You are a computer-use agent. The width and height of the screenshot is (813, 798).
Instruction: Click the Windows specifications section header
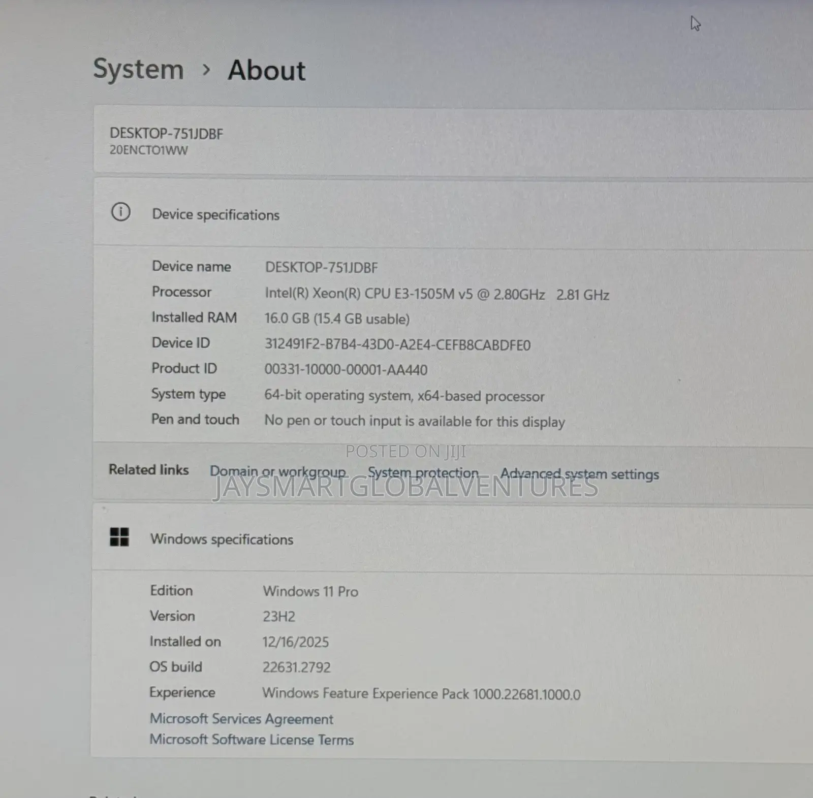(x=222, y=539)
